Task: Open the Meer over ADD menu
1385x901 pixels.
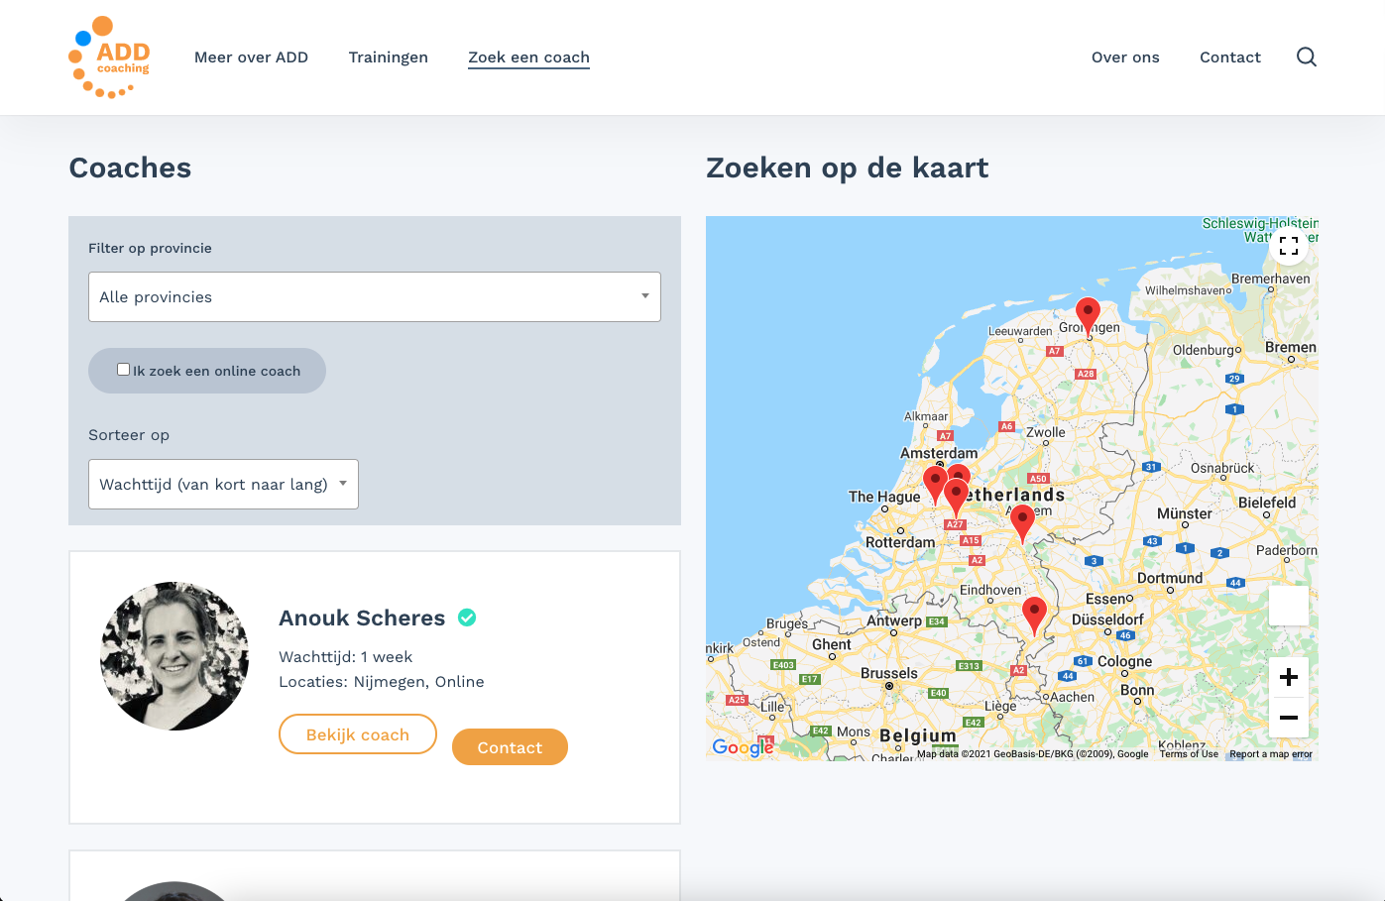Action: [x=251, y=57]
